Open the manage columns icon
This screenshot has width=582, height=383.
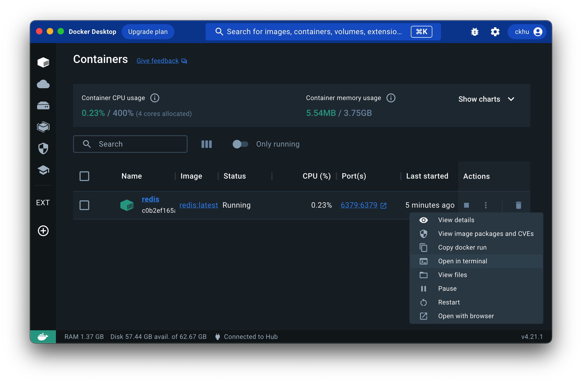(x=206, y=144)
